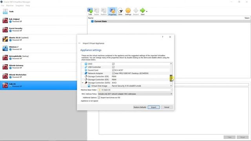Click the DVD row icon
251x141 pixels.
[86, 64]
